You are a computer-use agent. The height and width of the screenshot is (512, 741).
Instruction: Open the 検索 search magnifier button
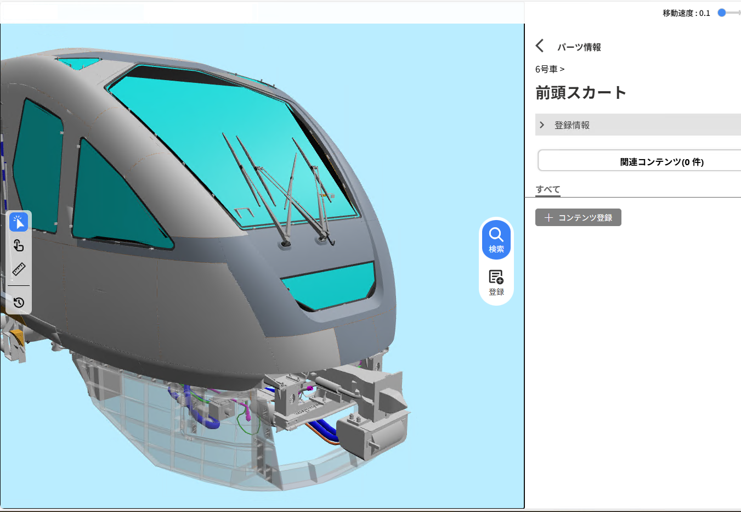coord(496,239)
